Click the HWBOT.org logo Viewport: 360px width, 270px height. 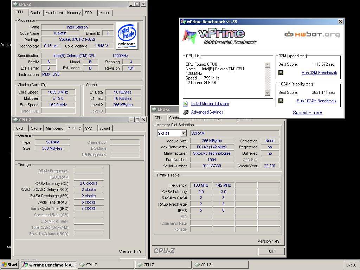pos(312,34)
